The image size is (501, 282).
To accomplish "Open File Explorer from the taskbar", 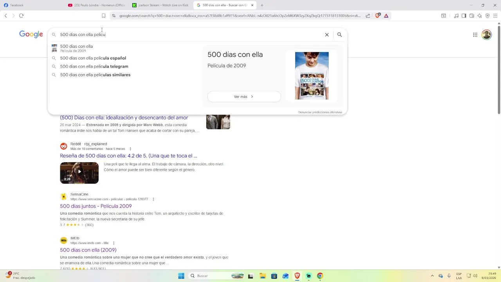I will tap(262, 276).
